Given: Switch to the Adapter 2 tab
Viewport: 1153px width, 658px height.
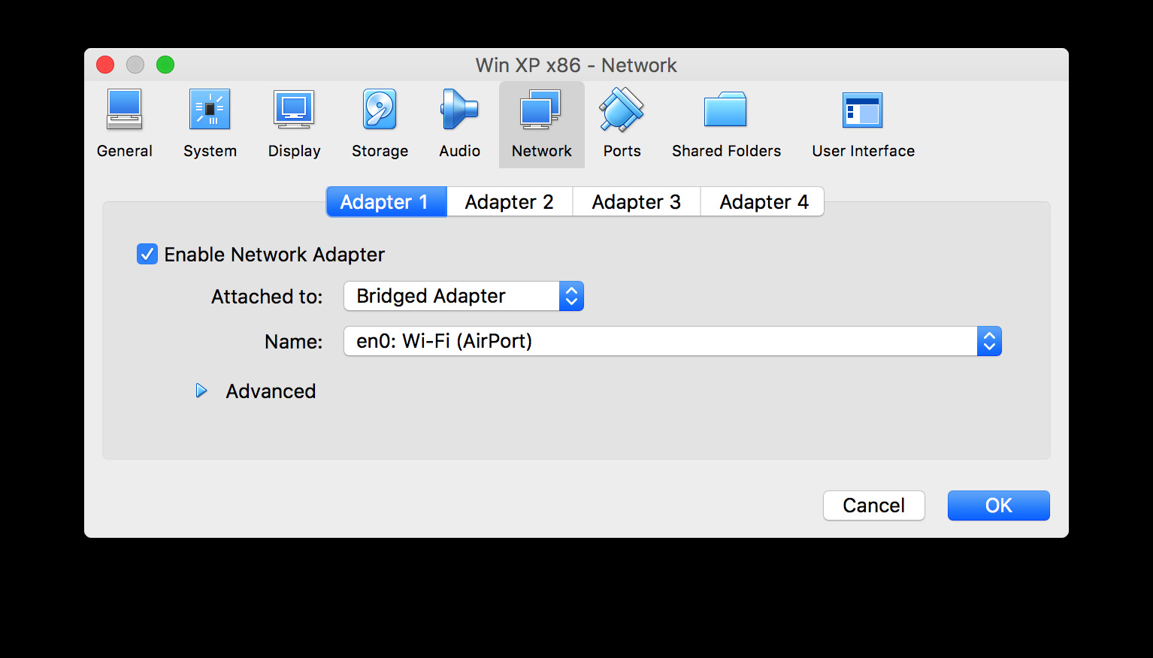Looking at the screenshot, I should tap(509, 202).
